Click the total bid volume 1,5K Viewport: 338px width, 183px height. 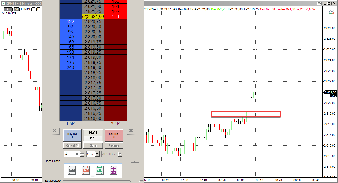pos(71,124)
